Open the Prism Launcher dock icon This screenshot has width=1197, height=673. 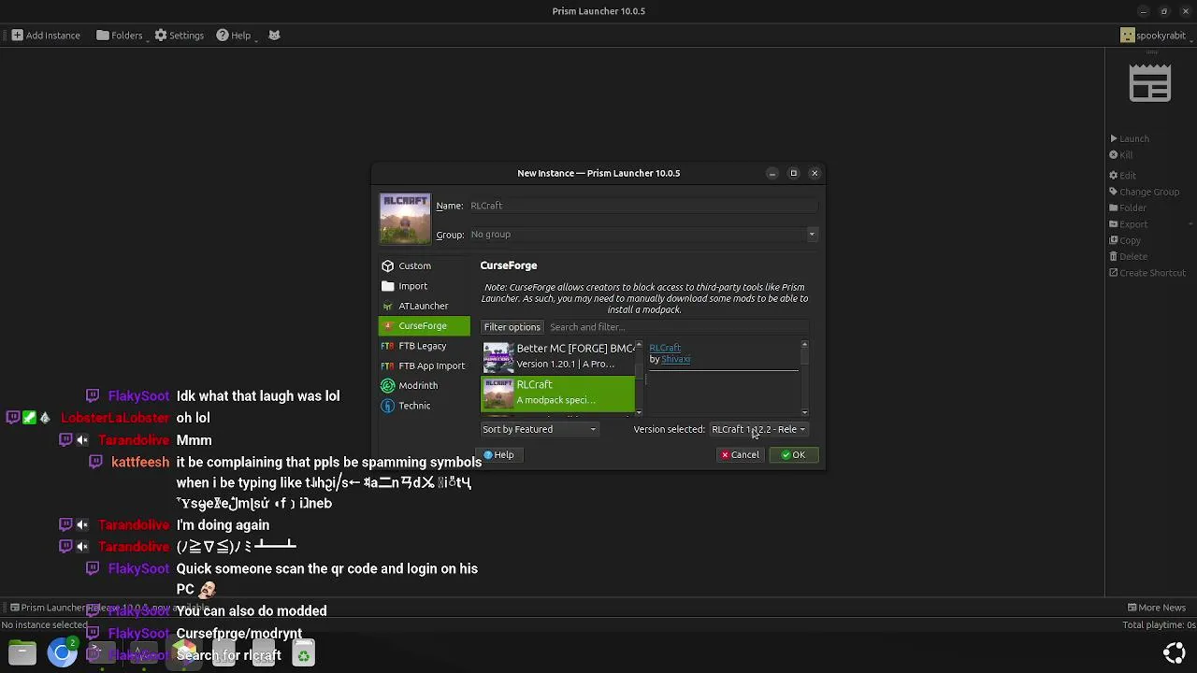coord(183,652)
